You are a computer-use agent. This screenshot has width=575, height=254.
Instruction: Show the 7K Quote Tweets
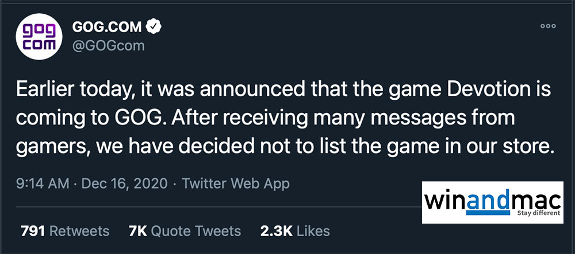pyautogui.click(x=186, y=231)
